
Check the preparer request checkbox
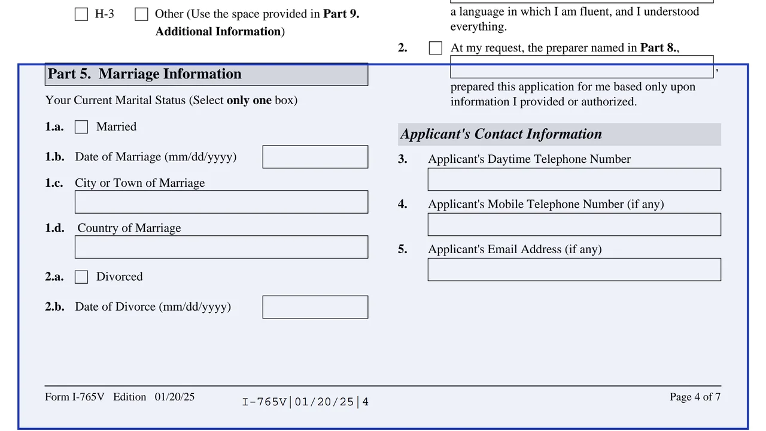[436, 48]
